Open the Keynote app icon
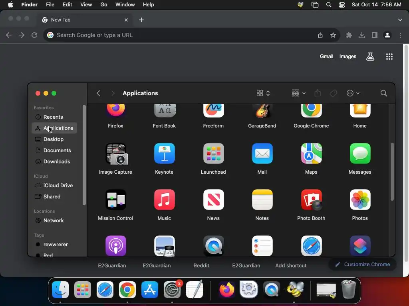 point(164,153)
